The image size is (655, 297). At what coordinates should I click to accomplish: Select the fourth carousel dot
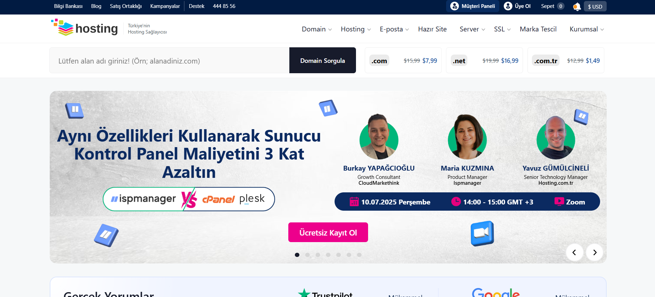tap(328, 255)
